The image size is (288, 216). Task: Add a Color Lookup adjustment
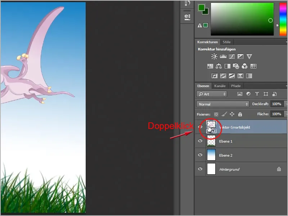tap(253, 66)
